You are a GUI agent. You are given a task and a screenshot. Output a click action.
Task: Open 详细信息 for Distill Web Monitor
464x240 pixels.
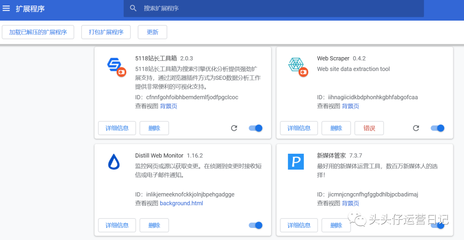pos(117,225)
